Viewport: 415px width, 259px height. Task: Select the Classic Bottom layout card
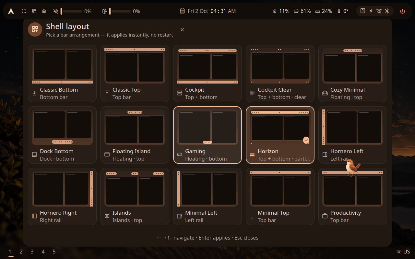click(62, 73)
